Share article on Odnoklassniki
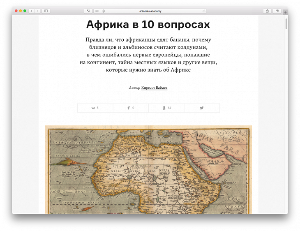The image size is (300, 231). 166,108
